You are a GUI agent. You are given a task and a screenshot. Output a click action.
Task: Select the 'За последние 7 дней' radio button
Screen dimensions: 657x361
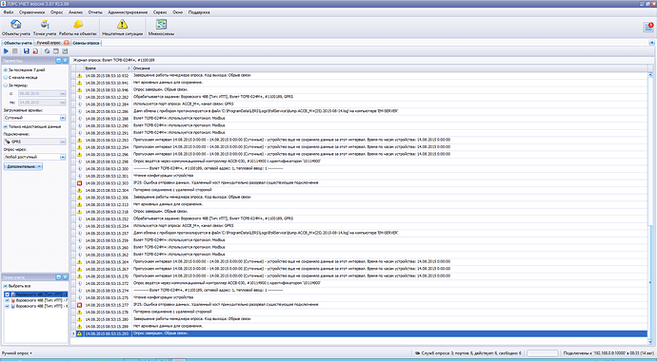tap(6, 69)
